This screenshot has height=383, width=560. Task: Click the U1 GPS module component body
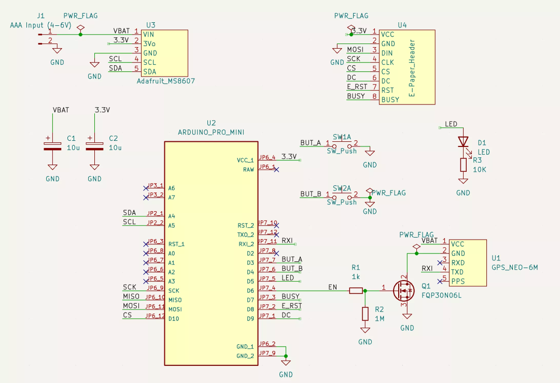point(468,263)
